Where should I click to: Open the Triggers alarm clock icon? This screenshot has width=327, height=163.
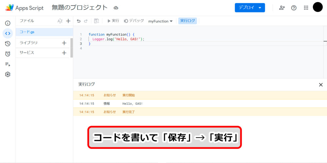pos(8,54)
